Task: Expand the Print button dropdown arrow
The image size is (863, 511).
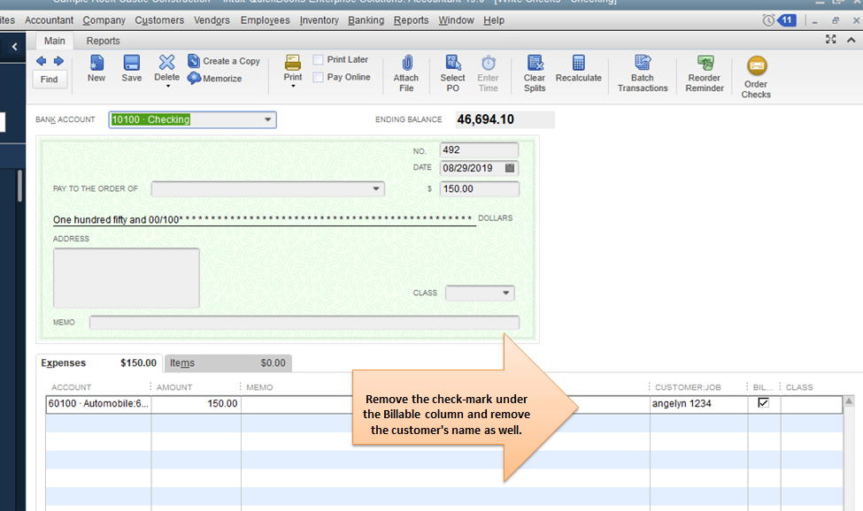Action: [x=293, y=87]
